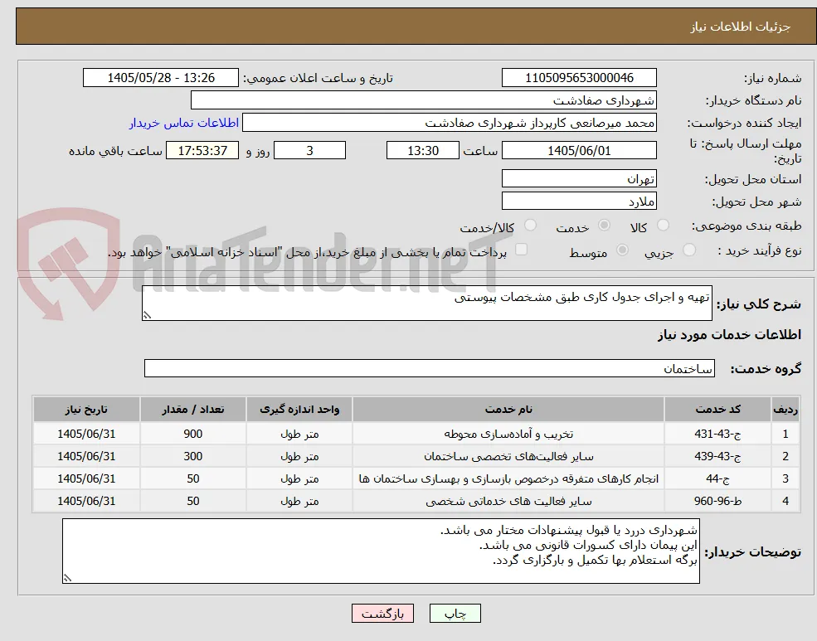This screenshot has height=641, width=817.
Task: Click the announcement date field 1405/05/28 - 13:26
Action: coord(160,78)
